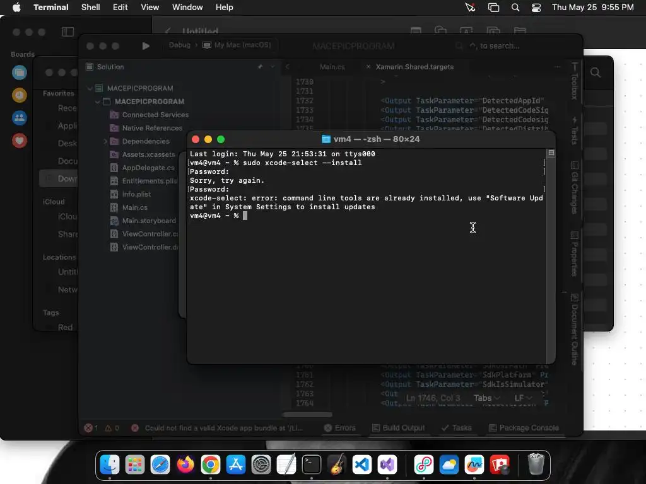Open the Shell menu
Screen dimensions: 646x484
point(91,7)
